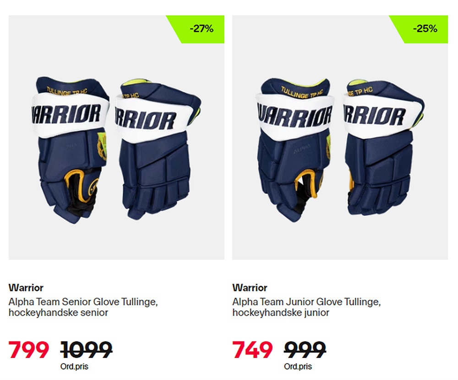Open Alpha Team Junior Glove Tullinge title link
This screenshot has height=380, width=458.
(x=306, y=301)
